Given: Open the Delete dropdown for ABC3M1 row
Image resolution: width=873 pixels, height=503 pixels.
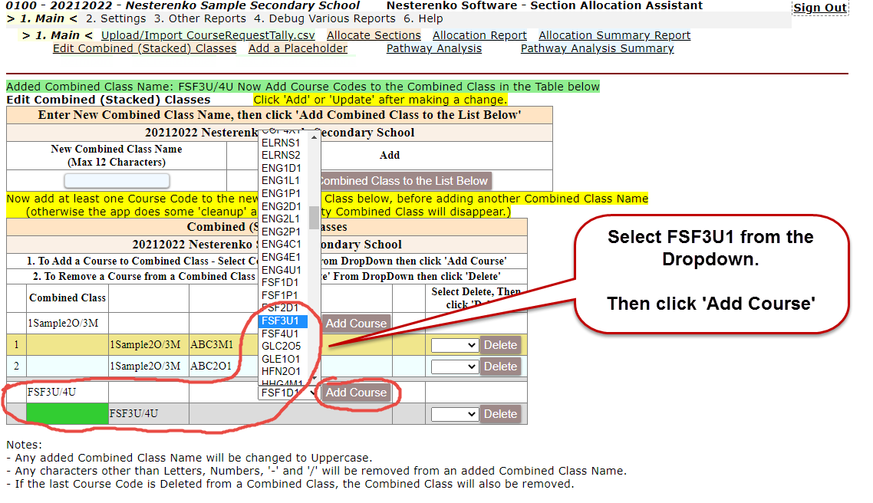Looking at the screenshot, I should (455, 345).
